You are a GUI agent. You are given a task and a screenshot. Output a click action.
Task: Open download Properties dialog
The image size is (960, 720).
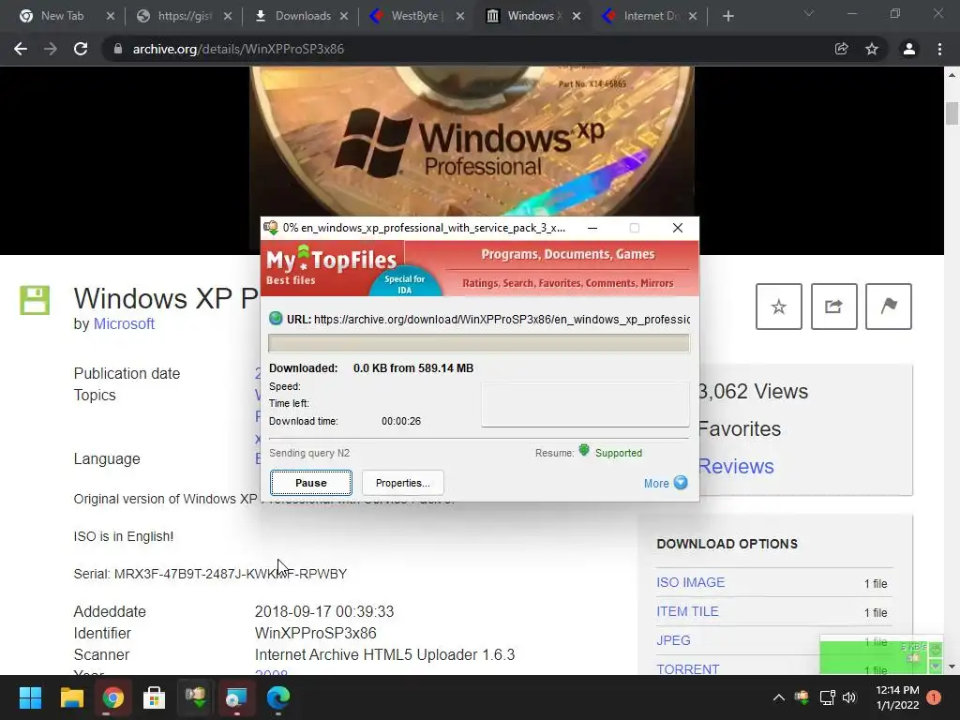pyautogui.click(x=402, y=483)
